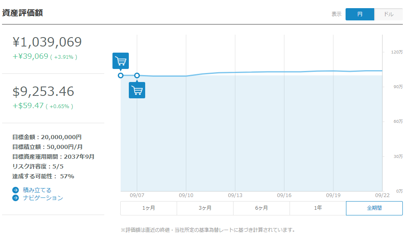Open the 積み立てる link

tap(37, 190)
